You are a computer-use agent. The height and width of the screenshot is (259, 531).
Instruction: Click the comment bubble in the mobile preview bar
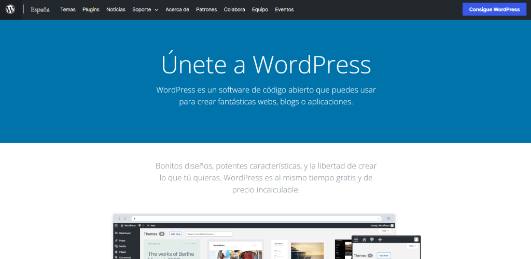click(x=372, y=239)
